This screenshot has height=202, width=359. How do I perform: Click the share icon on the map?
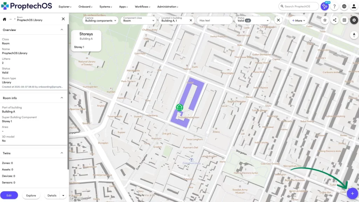tap(335, 20)
